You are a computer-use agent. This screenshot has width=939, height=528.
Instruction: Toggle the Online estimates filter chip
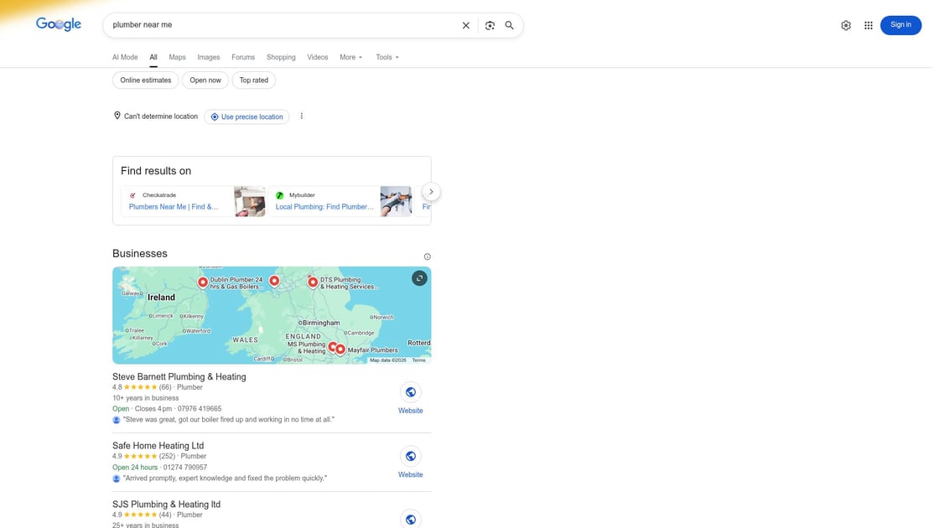146,80
